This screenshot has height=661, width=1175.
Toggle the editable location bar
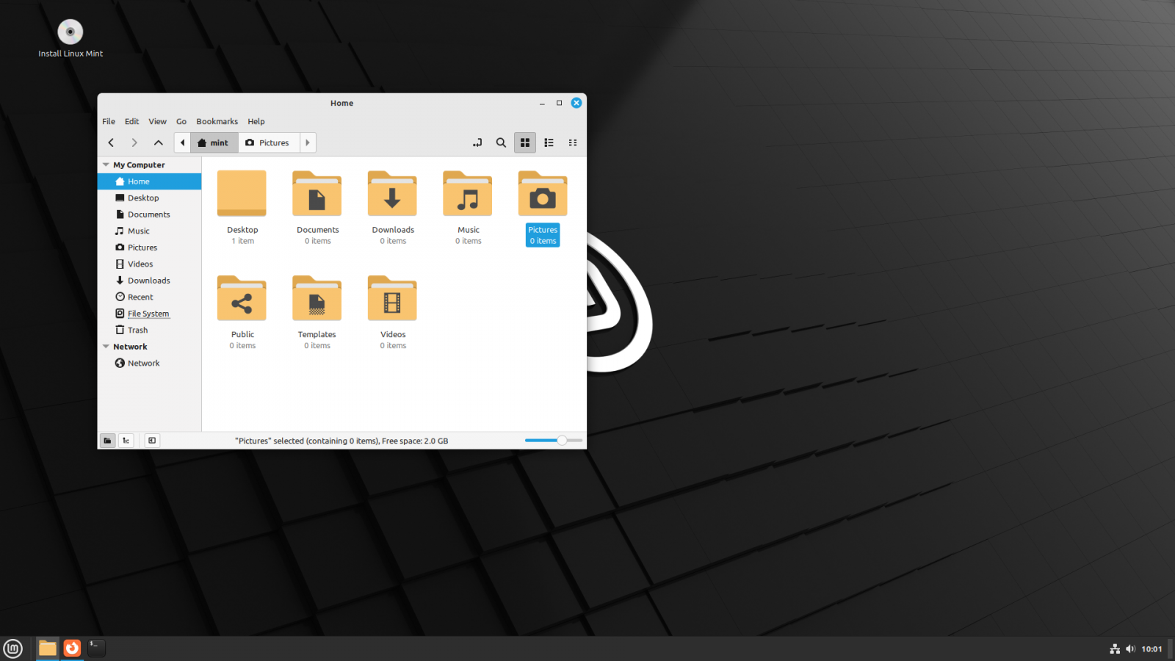click(477, 142)
